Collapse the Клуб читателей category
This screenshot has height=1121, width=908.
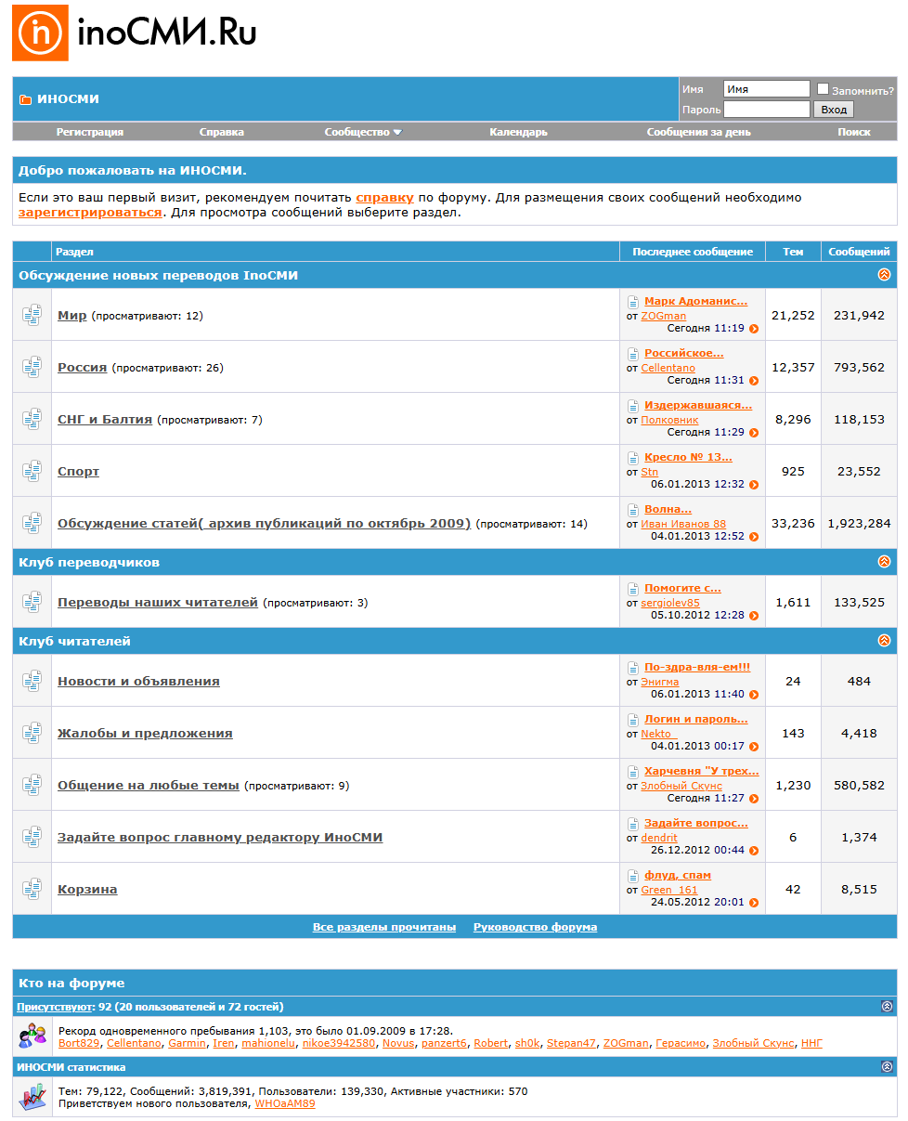click(884, 641)
